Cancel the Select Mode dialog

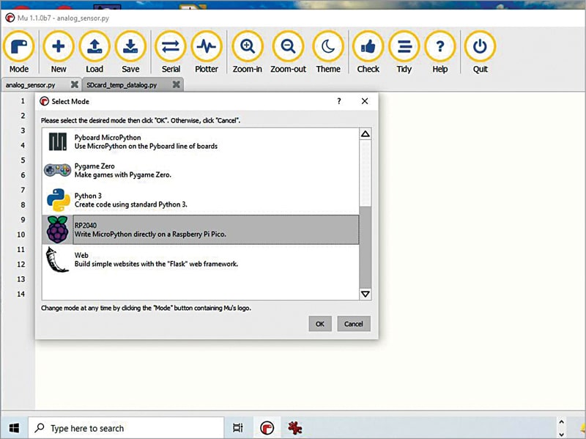(x=354, y=324)
